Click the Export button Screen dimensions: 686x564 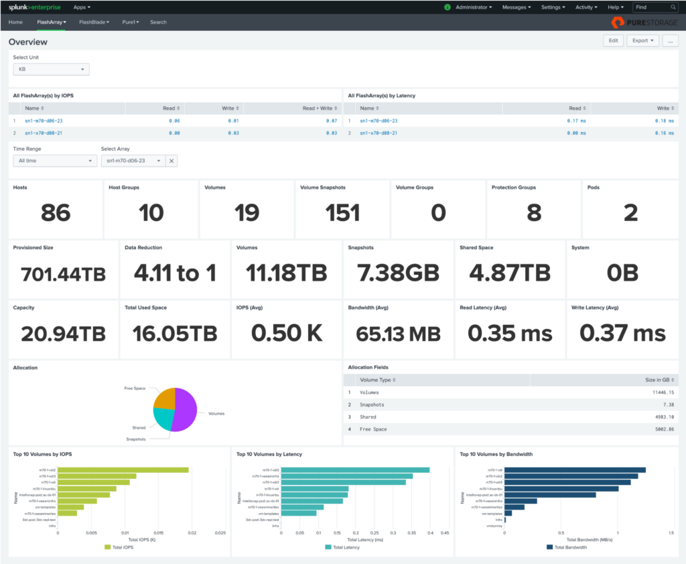(x=642, y=41)
